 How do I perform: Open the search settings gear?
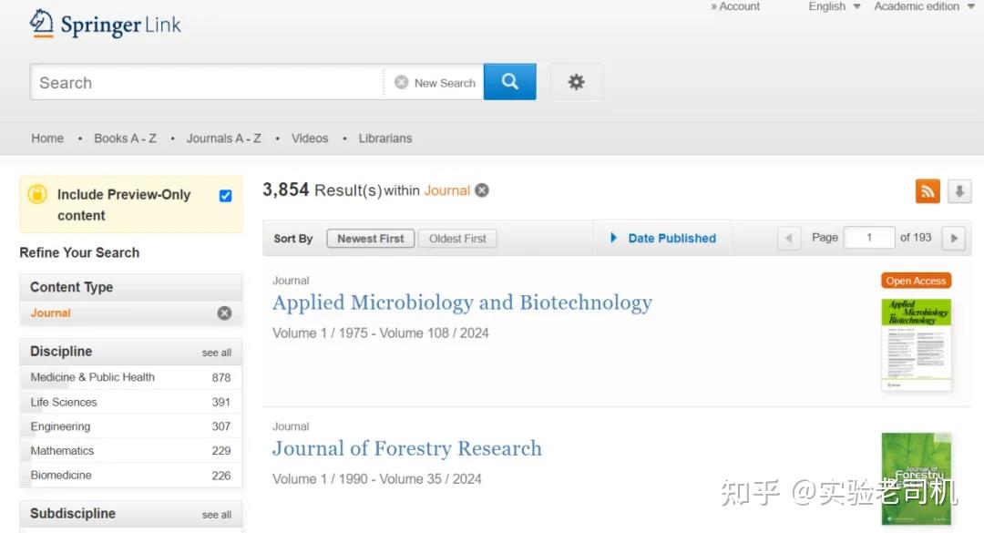(576, 82)
